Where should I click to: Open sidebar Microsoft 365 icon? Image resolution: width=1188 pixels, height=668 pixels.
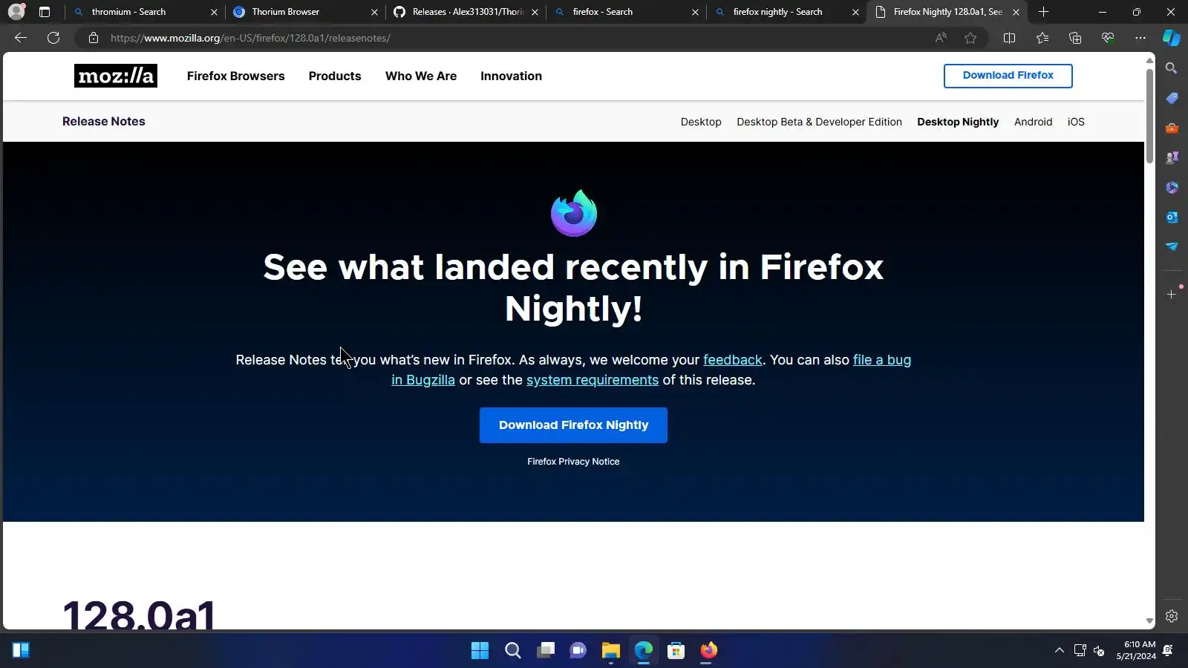click(1172, 187)
